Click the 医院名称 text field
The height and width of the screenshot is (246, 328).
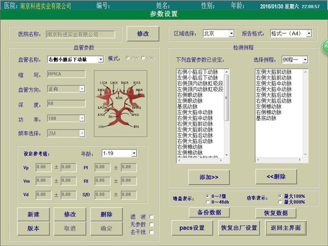tap(80, 34)
